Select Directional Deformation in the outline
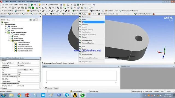Screen dimensions: 175x98 point(25,47)
